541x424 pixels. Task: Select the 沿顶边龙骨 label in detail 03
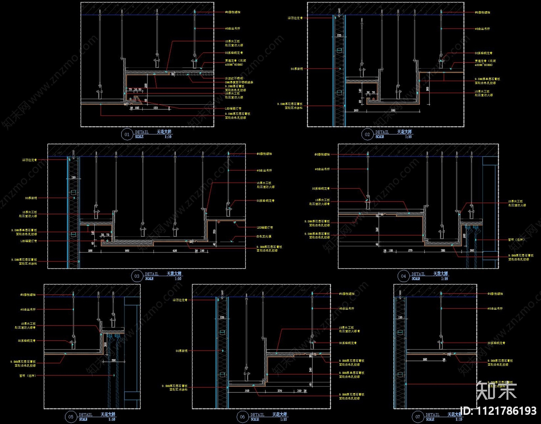[30, 160]
